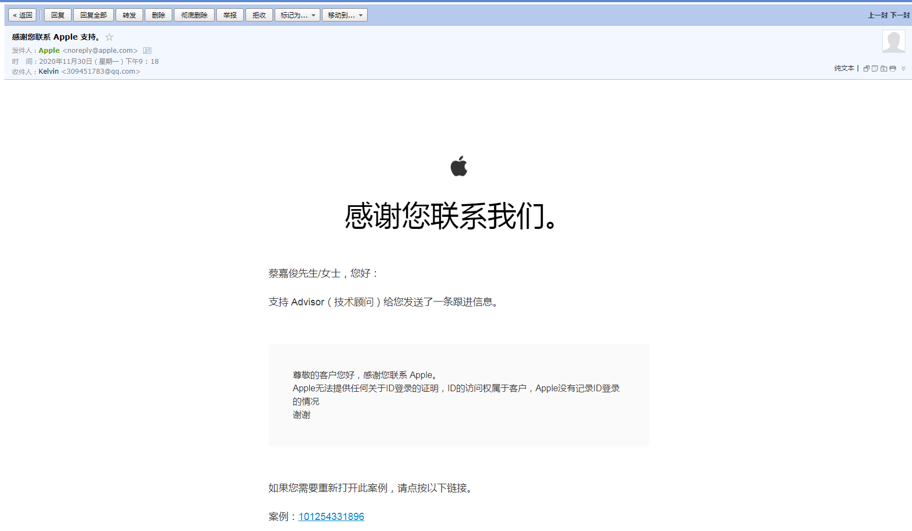Star this email with the star icon

tap(109, 37)
